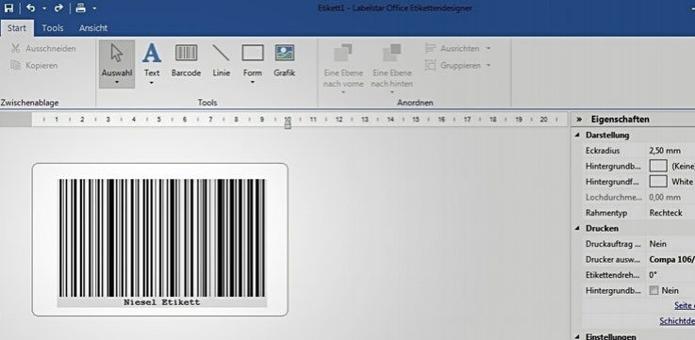Select the Form shape tool
695x340 pixels.
tap(252, 59)
